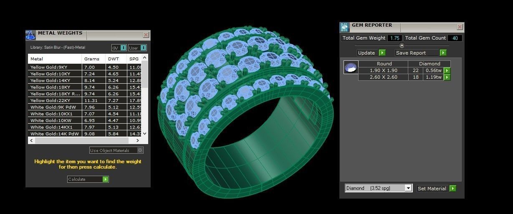The width and height of the screenshot is (513, 214).
Task: Click the green arrow in the 1.19tw row
Action: point(447,77)
